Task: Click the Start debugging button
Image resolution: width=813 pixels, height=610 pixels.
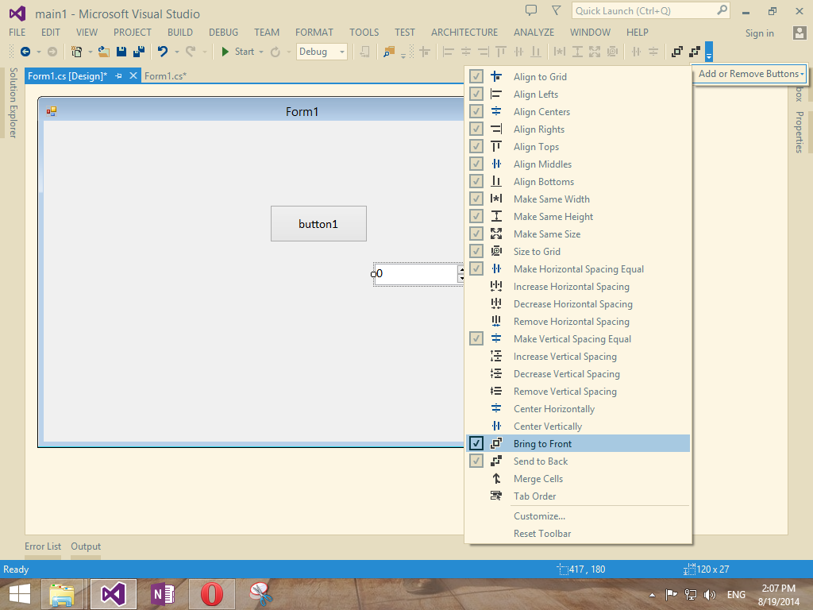Action: pos(238,52)
